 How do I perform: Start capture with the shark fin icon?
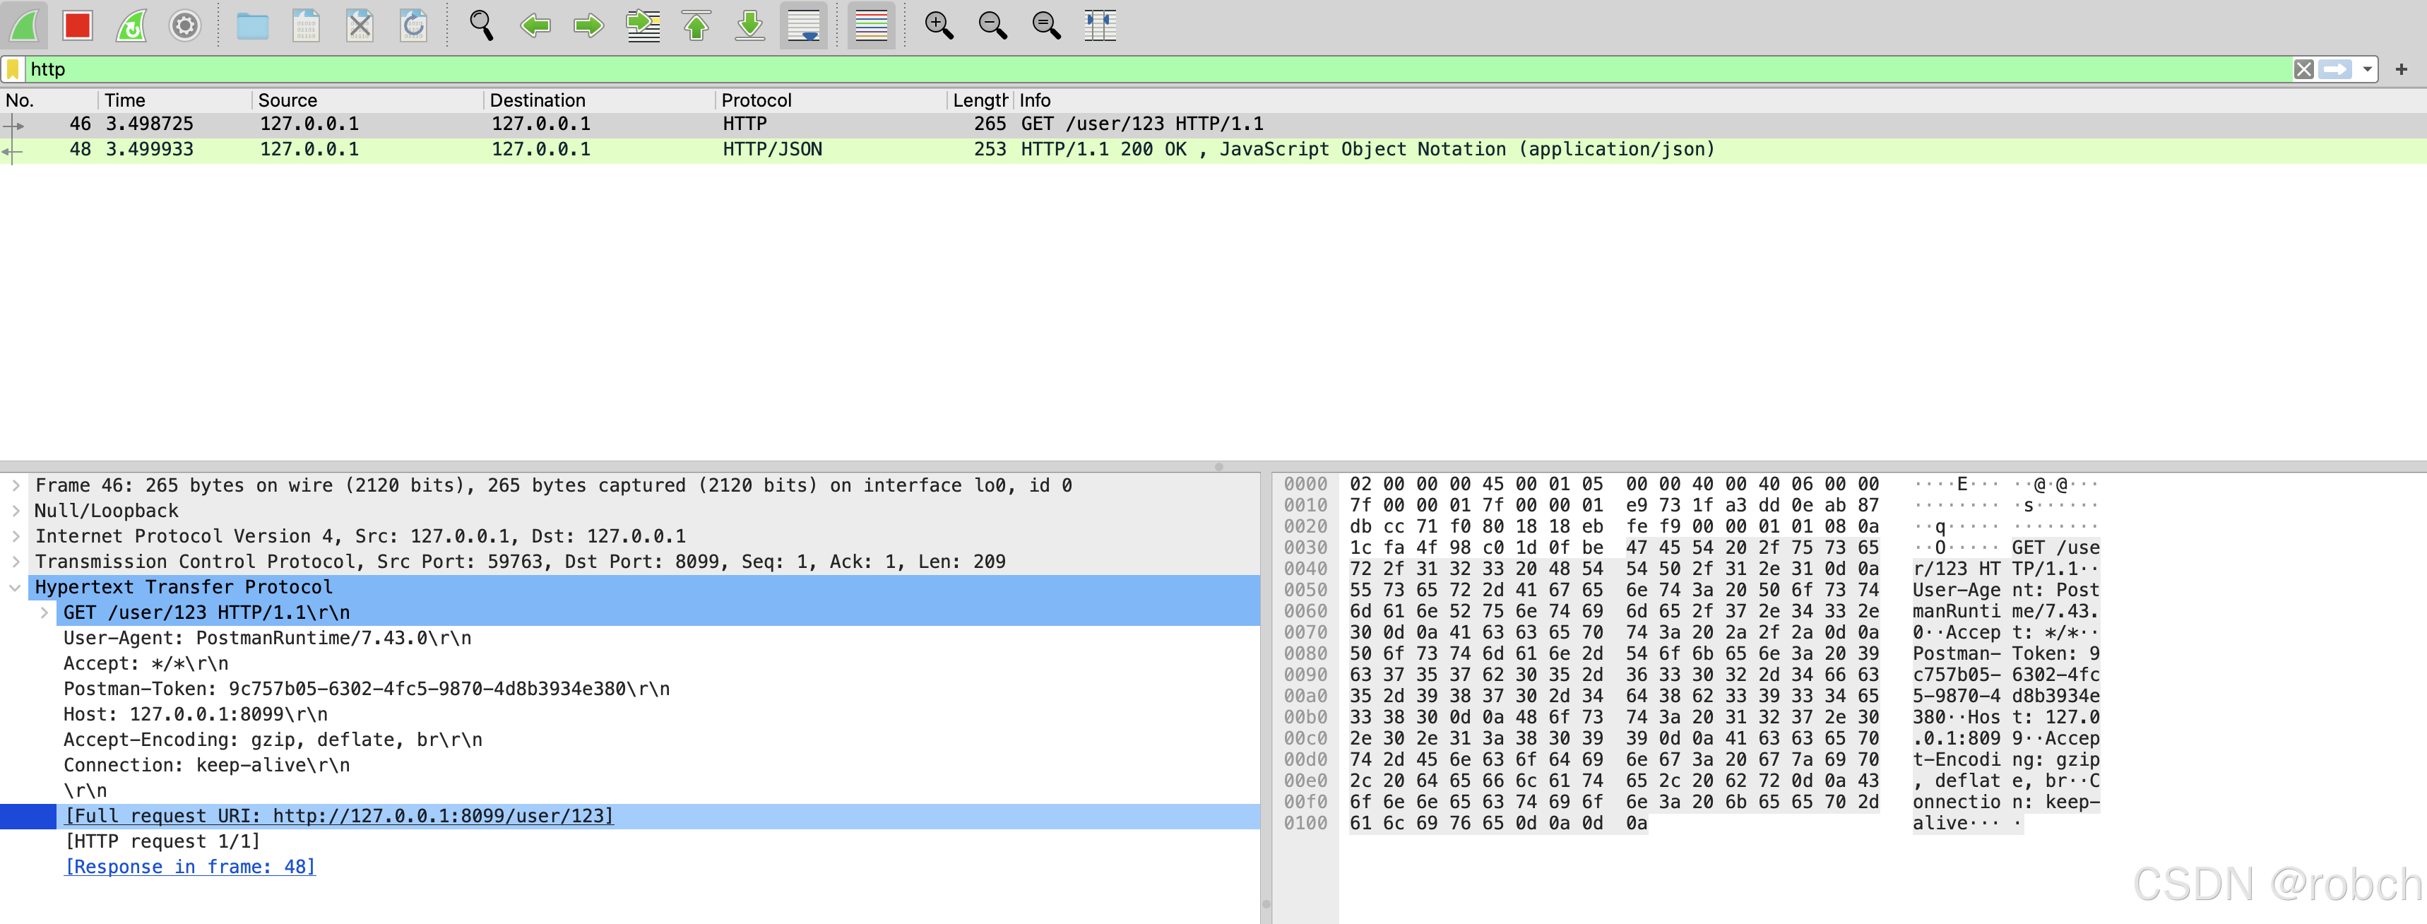[25, 25]
